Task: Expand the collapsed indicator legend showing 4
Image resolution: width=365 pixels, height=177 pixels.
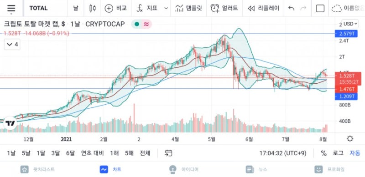Action: (x=12, y=45)
